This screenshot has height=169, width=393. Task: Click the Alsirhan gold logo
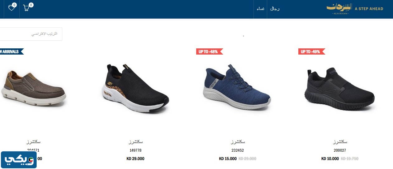pyautogui.click(x=339, y=9)
